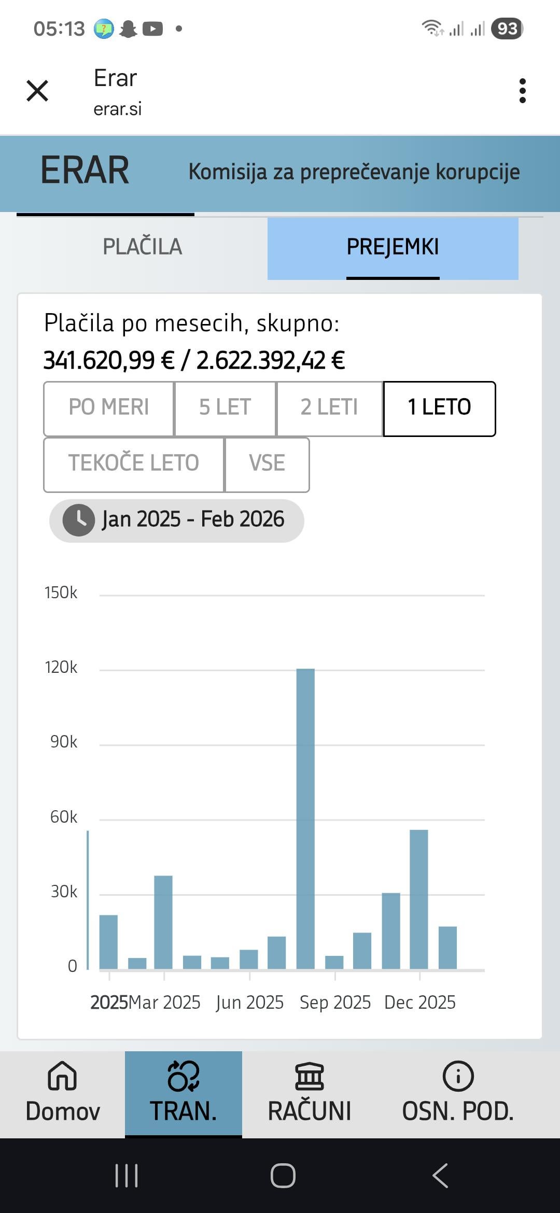The width and height of the screenshot is (560, 1213).
Task: Choose the 5 LET period
Action: [x=225, y=408]
